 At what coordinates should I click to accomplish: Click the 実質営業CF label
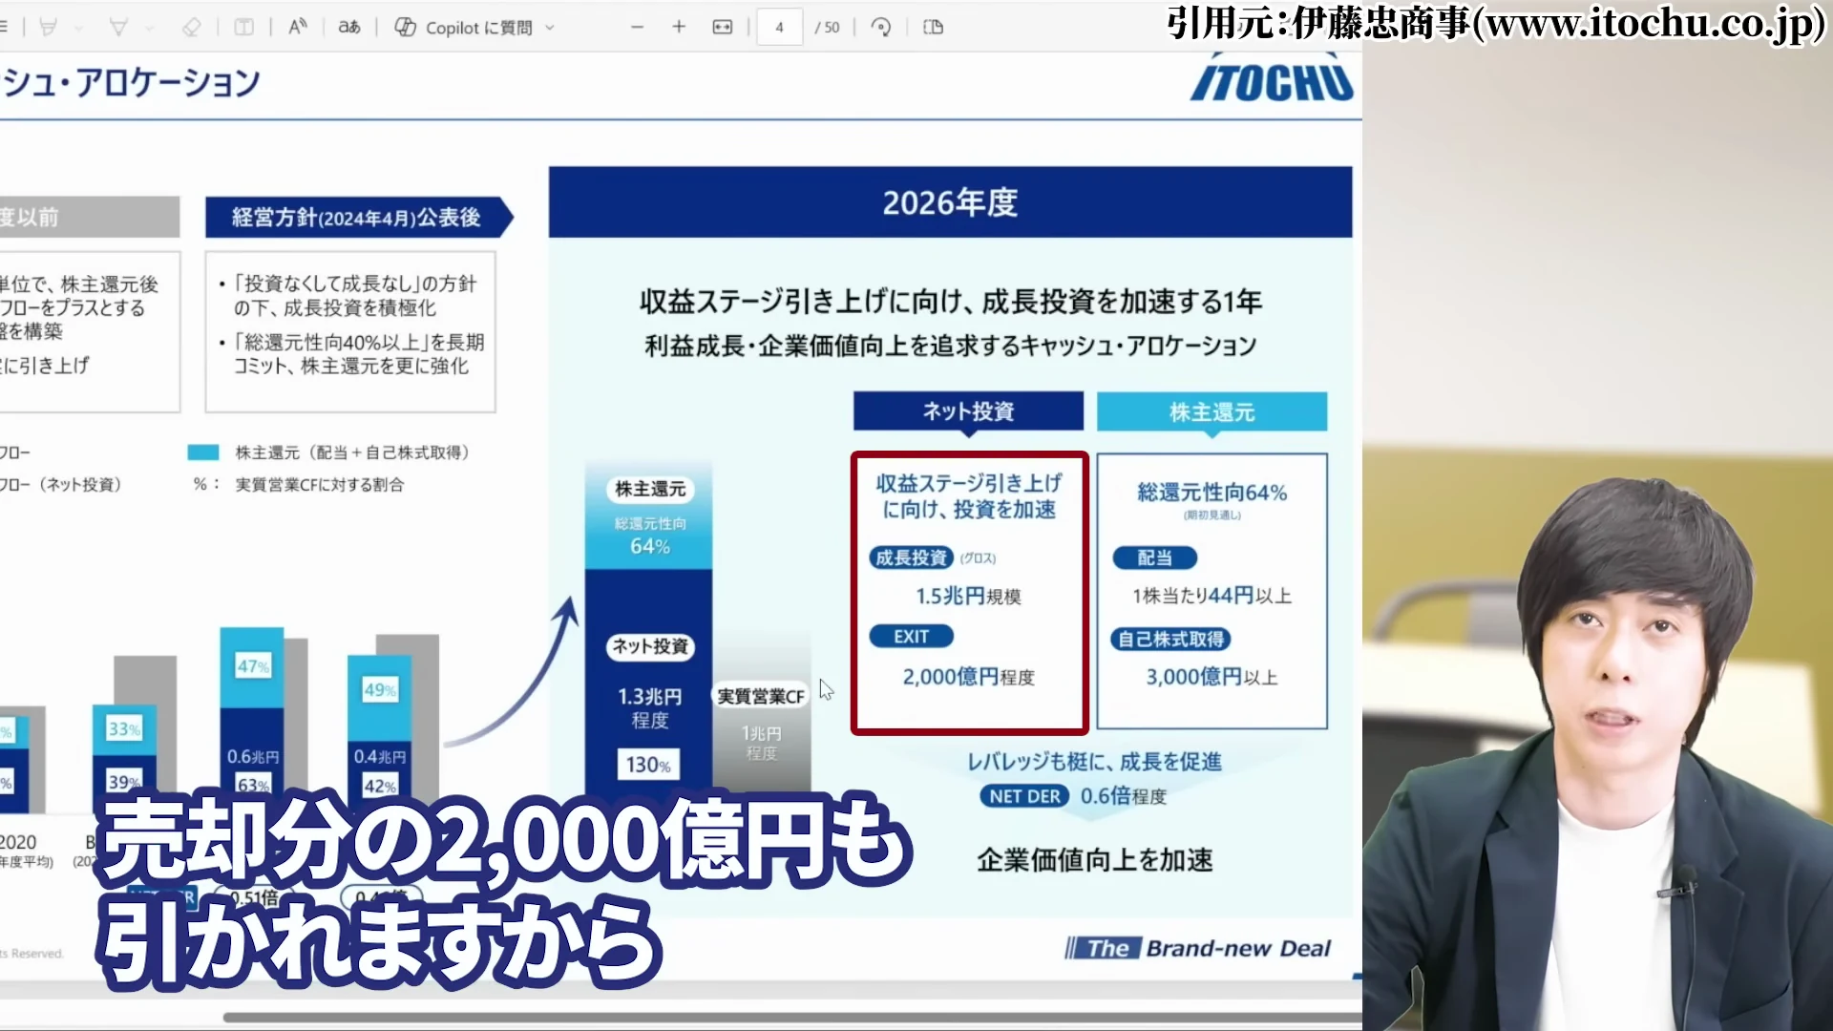(x=761, y=697)
